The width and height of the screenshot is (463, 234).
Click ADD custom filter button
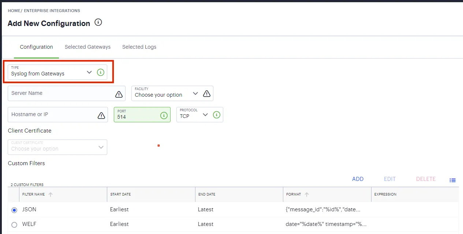pos(358,179)
